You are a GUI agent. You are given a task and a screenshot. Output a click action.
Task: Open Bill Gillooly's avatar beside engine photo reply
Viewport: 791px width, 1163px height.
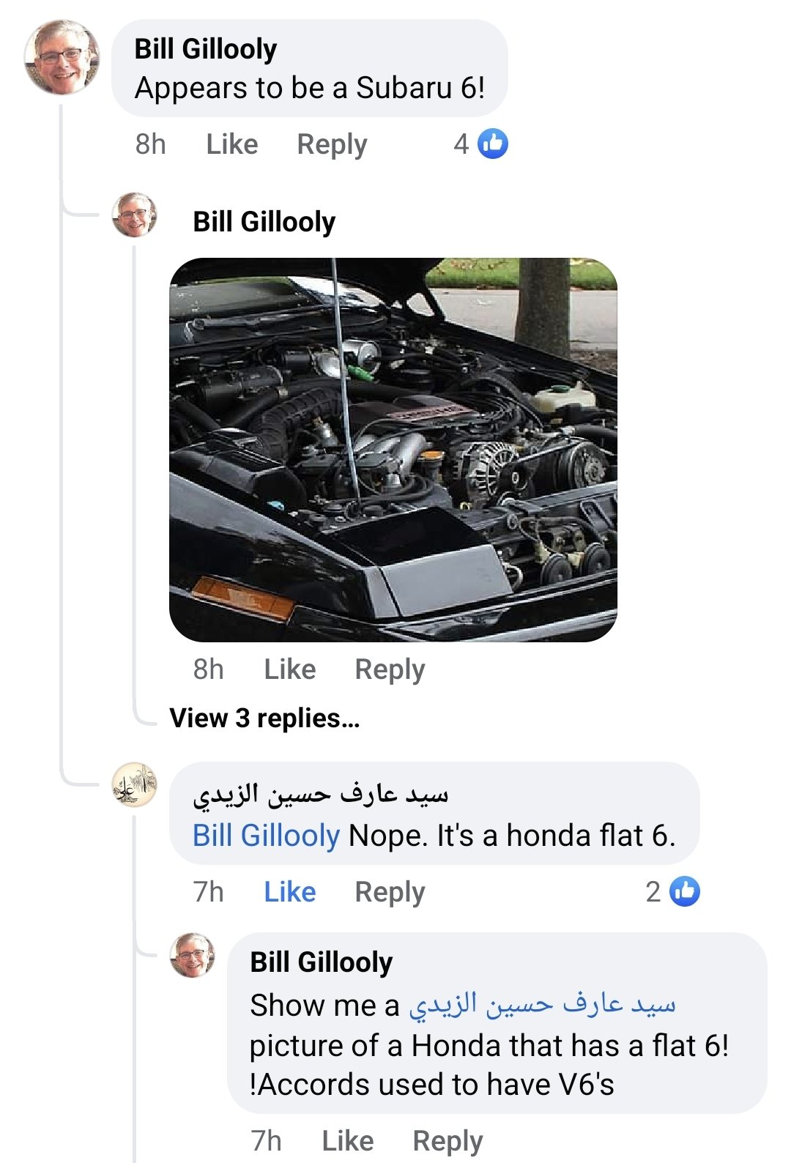(134, 215)
